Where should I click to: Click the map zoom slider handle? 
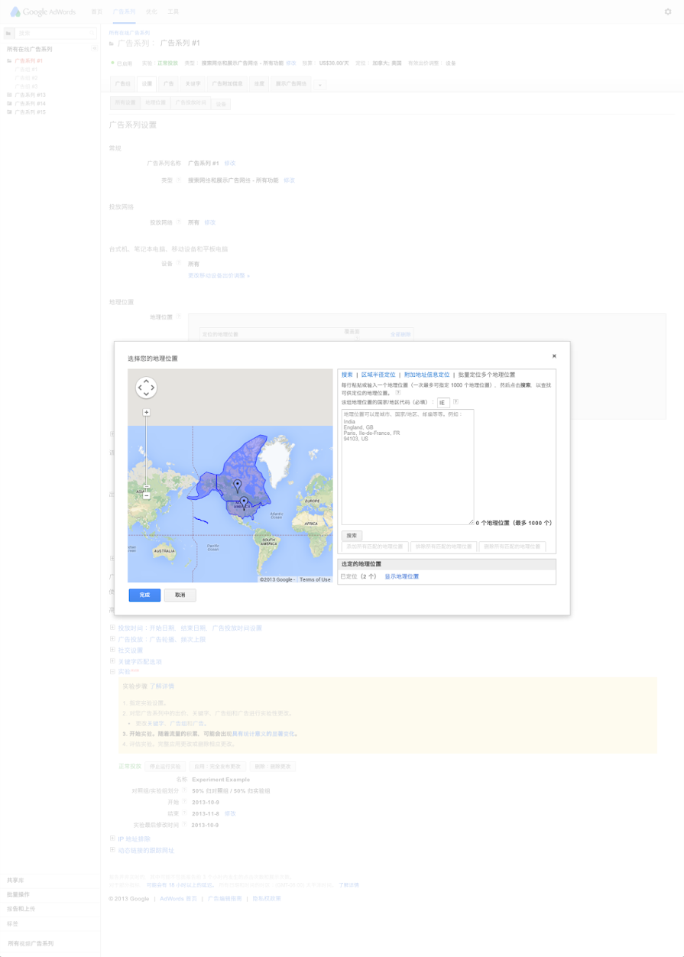(147, 488)
